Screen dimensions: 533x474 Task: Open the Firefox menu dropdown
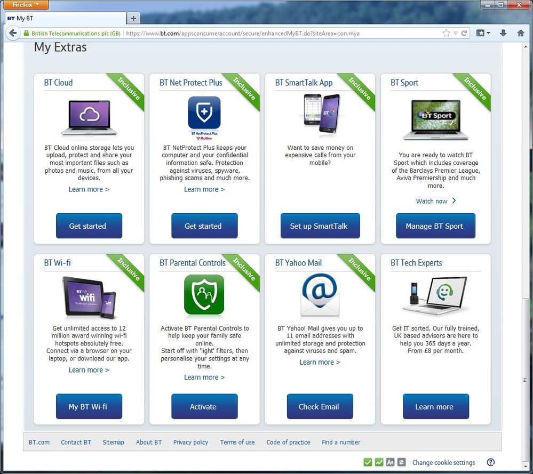click(26, 5)
